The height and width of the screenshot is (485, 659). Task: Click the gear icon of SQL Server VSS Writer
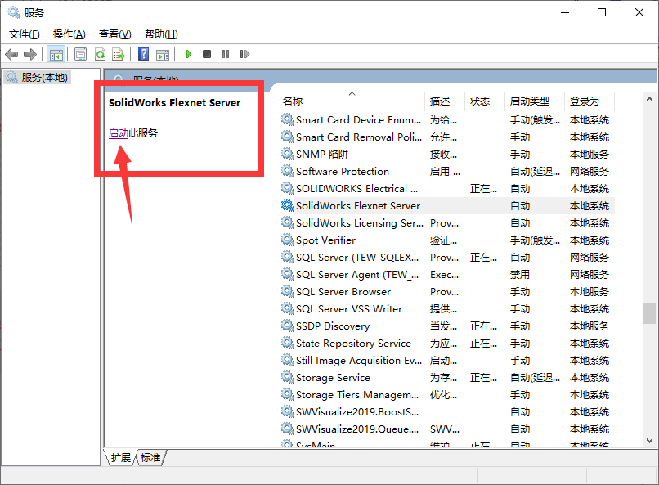[x=288, y=308]
